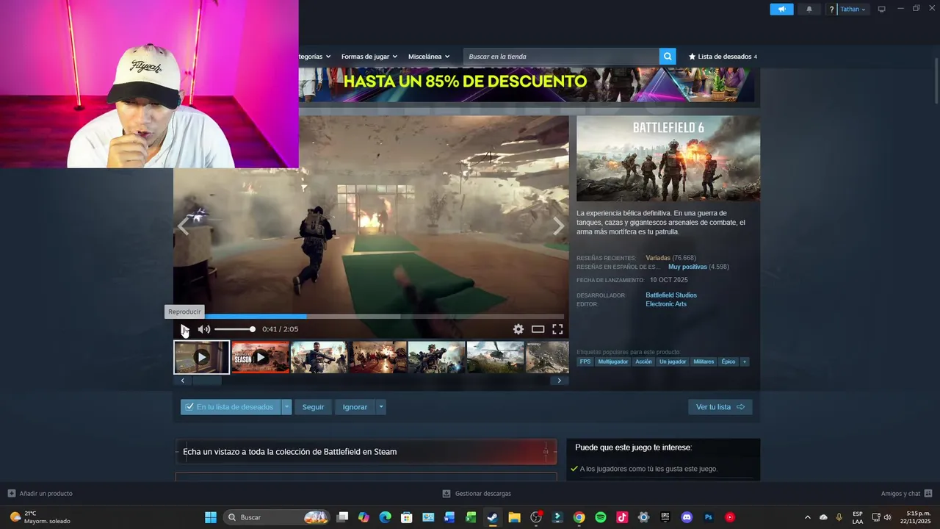Open the video player settings gear
The image size is (940, 529).
point(518,329)
